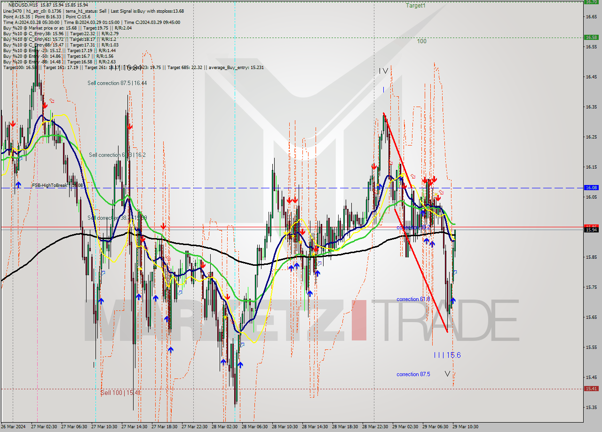Click the 'Target1' label at chart top

point(416,6)
